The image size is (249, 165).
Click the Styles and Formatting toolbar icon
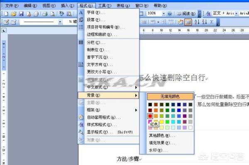pyautogui.click(x=208, y=14)
